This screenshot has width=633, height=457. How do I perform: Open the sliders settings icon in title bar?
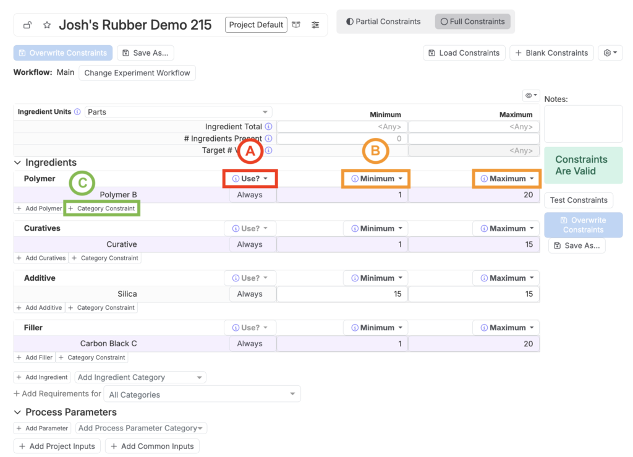[x=315, y=25]
